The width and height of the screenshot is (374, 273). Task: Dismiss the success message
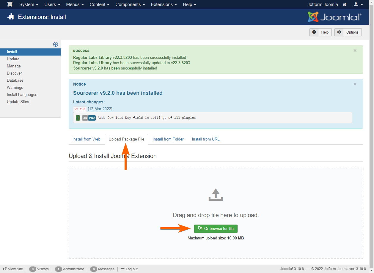355,51
